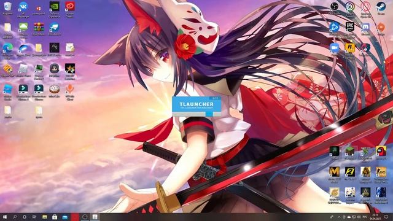The height and width of the screenshot is (221, 393).
Task: Launch Microsoft Edge desktop shortcut
Action: 7,48
